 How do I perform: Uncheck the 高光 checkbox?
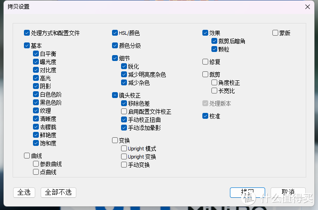36,78
